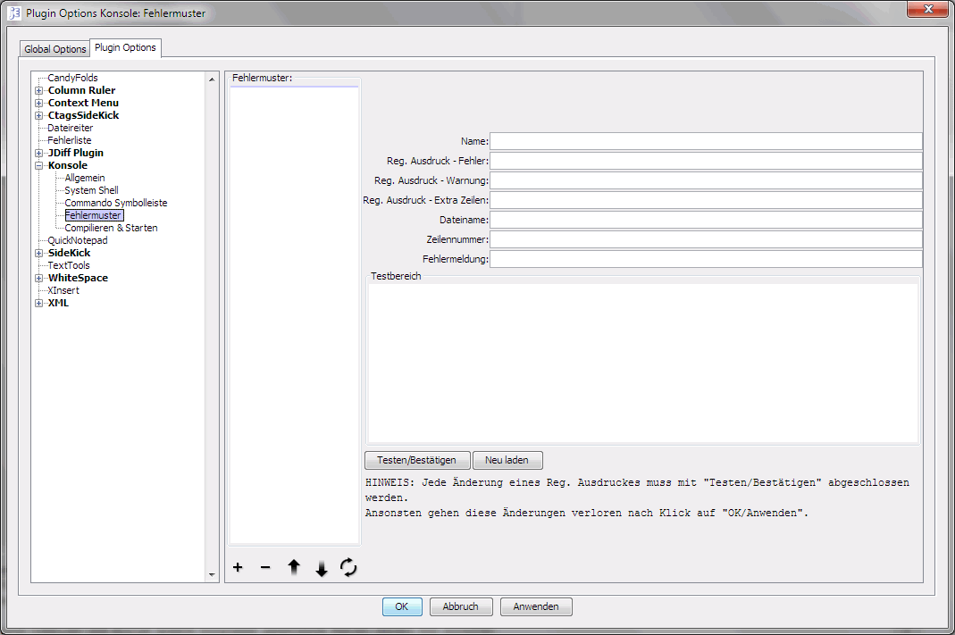This screenshot has width=955, height=635.
Task: Move pattern down with the down arrow
Action: [322, 568]
